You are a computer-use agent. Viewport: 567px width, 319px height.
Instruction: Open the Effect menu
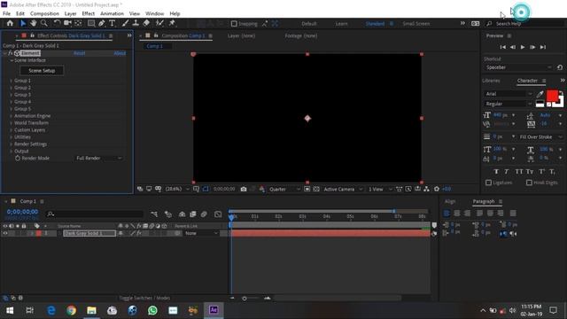tap(89, 13)
